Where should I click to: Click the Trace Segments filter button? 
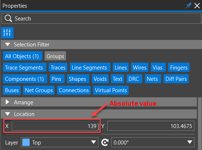[25, 67]
